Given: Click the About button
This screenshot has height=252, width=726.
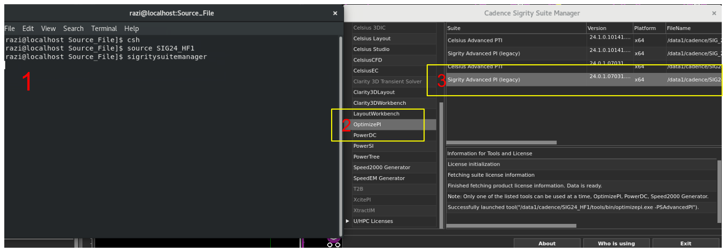Looking at the screenshot, I should pyautogui.click(x=547, y=243).
